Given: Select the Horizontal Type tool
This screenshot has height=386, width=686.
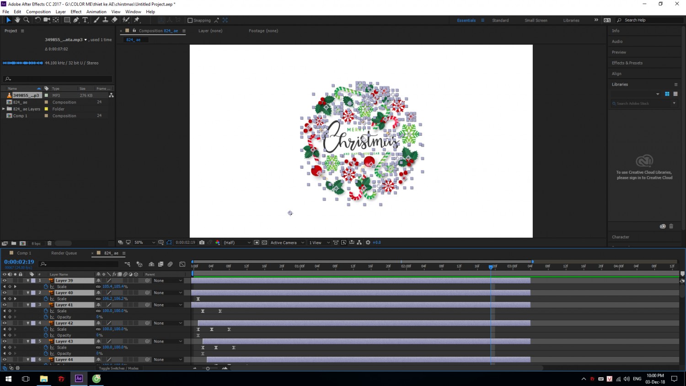Looking at the screenshot, I should point(85,20).
